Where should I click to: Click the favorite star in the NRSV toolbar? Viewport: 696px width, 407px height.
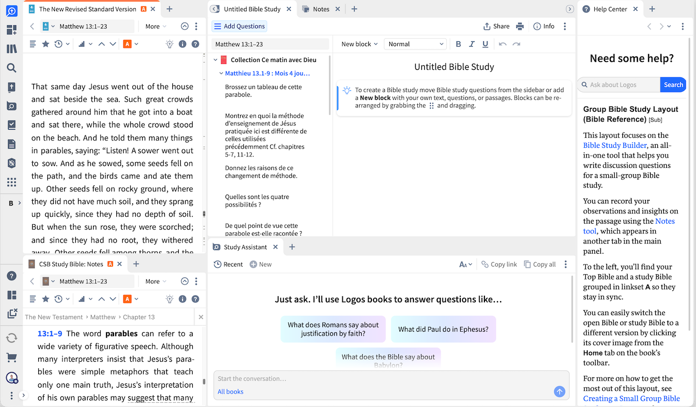coord(46,44)
